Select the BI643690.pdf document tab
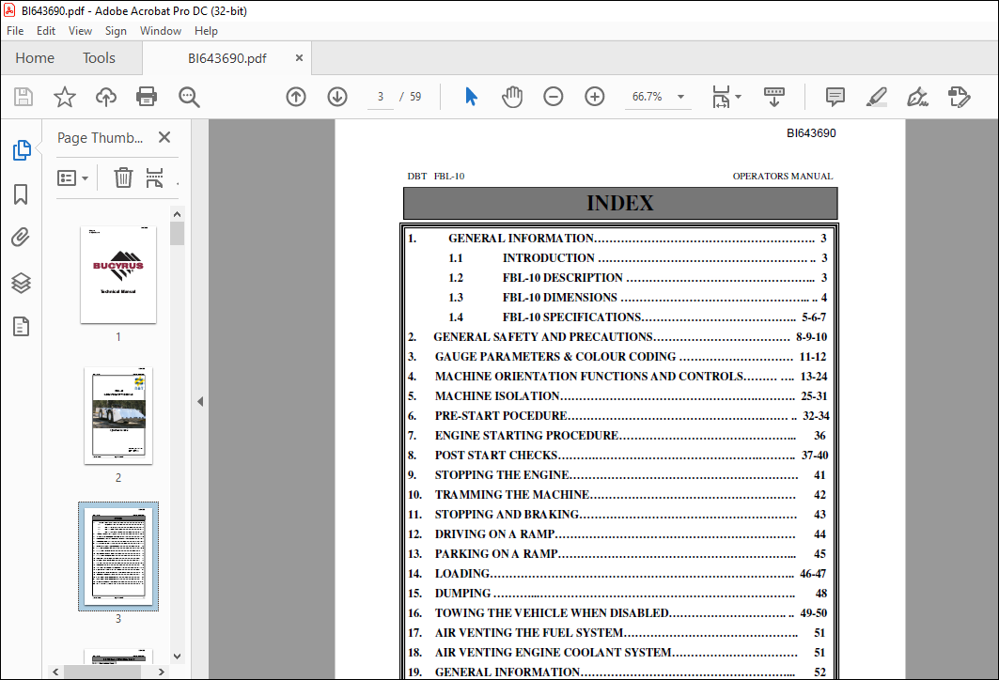This screenshot has width=999, height=680. (226, 58)
